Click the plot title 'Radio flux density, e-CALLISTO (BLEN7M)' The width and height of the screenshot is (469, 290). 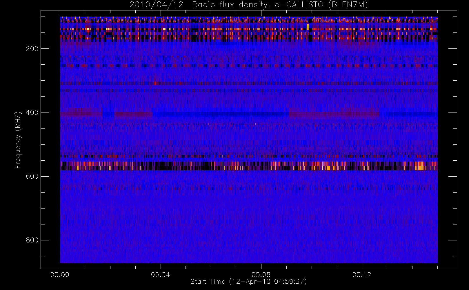click(x=280, y=5)
